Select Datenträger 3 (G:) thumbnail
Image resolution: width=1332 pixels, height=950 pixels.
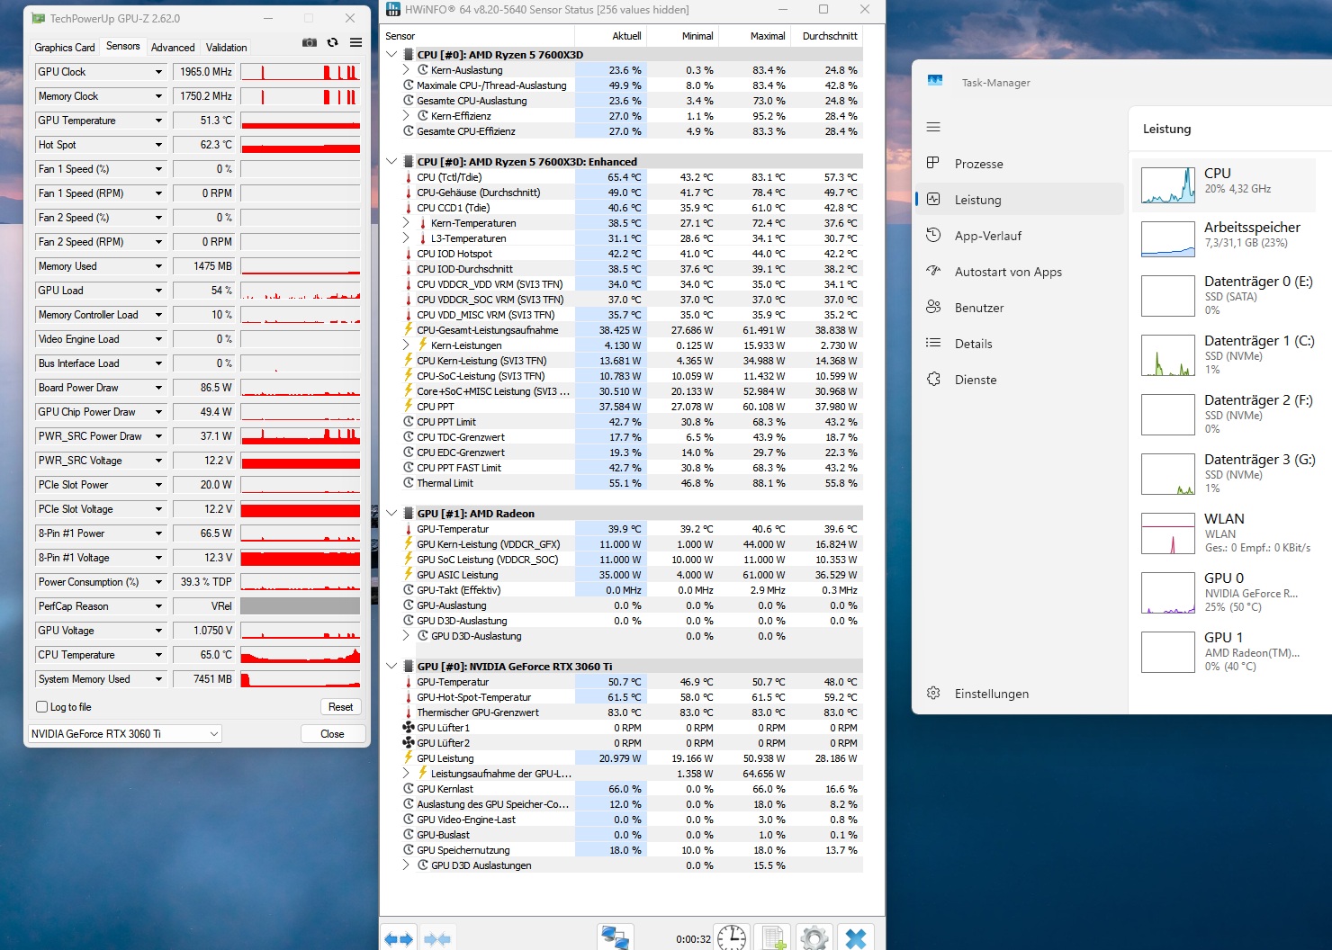coord(1168,475)
